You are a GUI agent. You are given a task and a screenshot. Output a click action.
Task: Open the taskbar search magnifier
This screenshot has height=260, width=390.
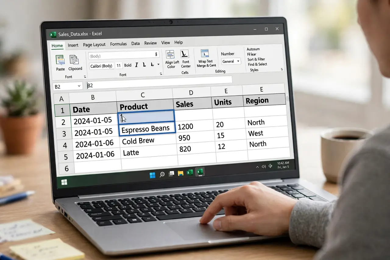(162, 174)
